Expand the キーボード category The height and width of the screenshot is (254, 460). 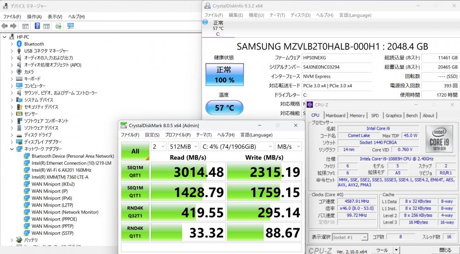pos(12,79)
